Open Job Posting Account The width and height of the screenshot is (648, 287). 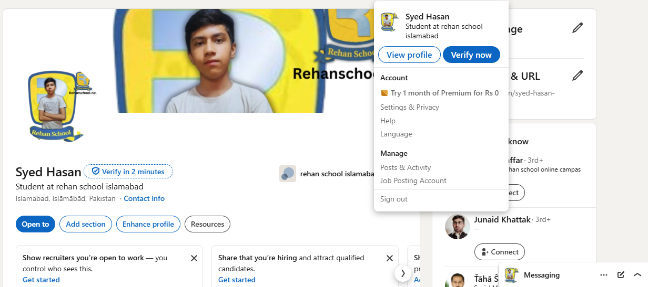click(413, 180)
